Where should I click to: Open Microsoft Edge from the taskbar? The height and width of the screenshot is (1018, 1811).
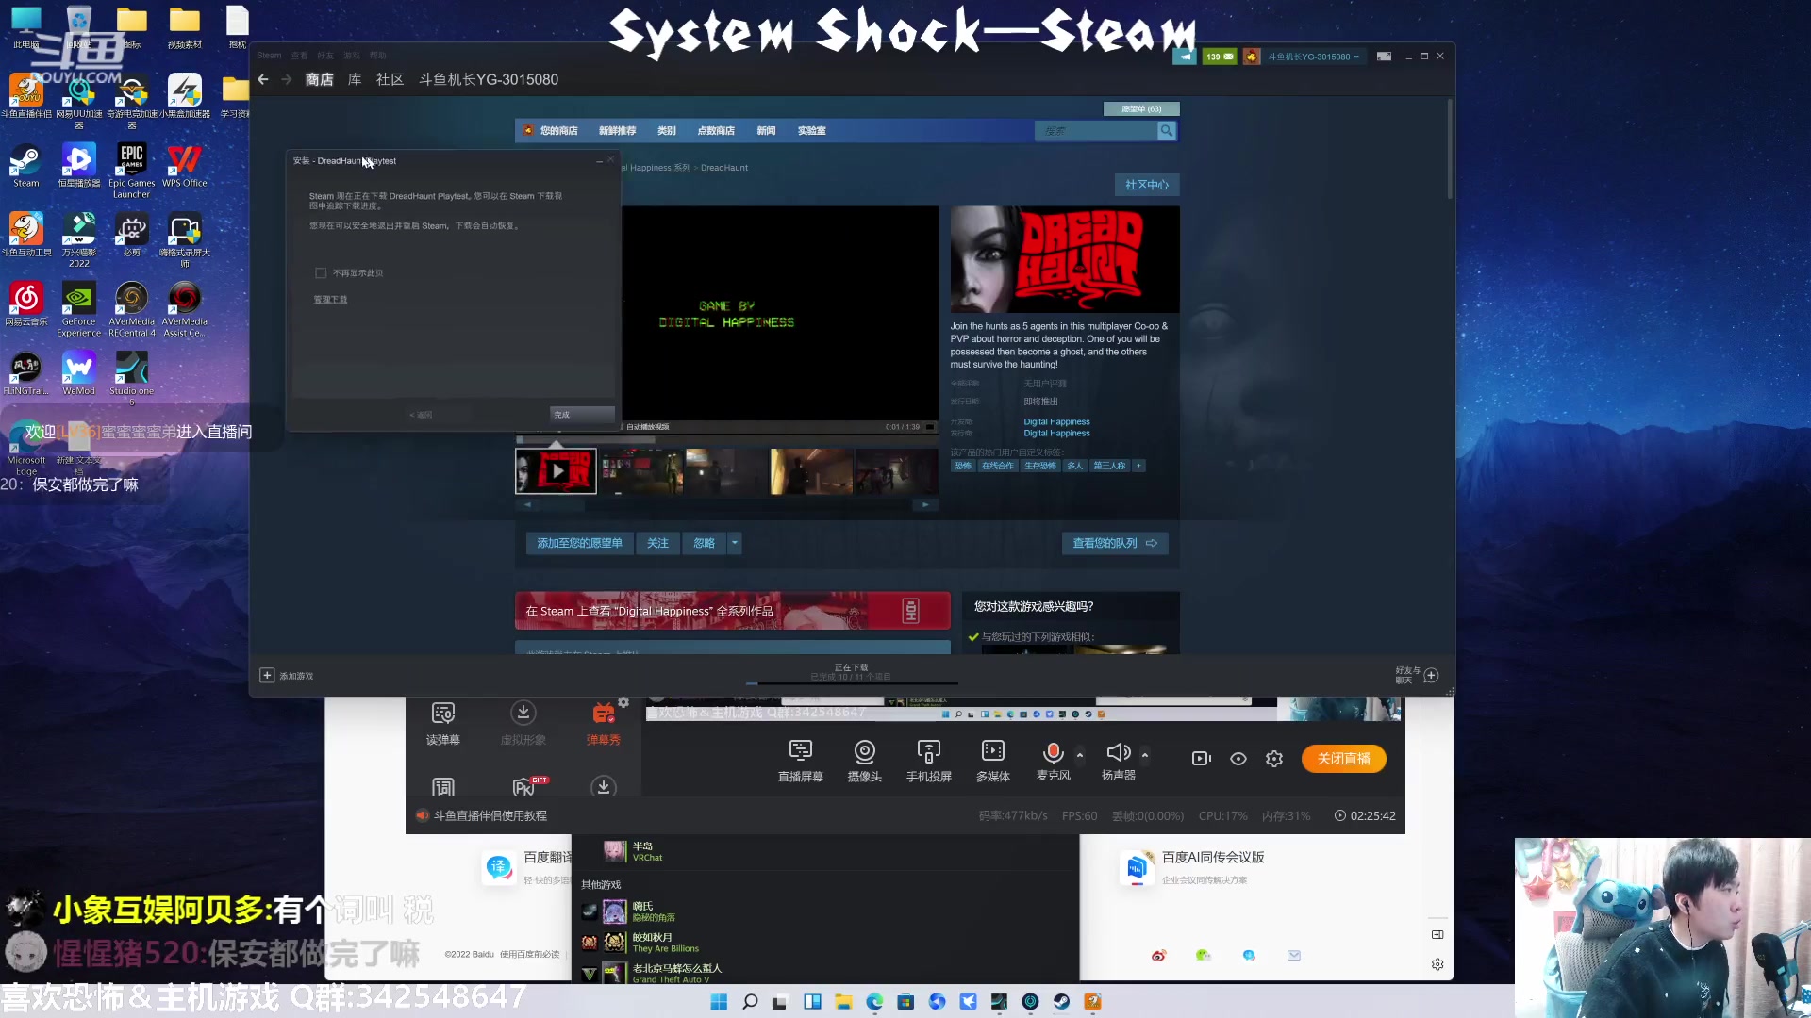coord(874,1001)
